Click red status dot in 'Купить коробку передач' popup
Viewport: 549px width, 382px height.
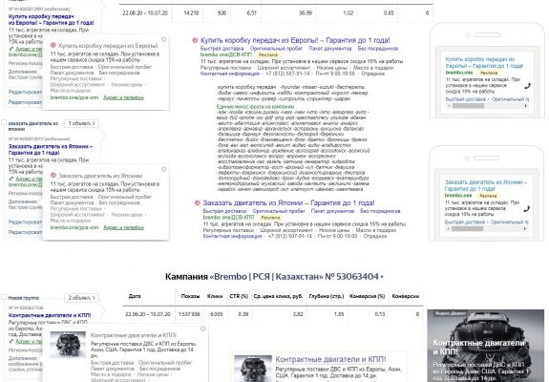click(53, 45)
